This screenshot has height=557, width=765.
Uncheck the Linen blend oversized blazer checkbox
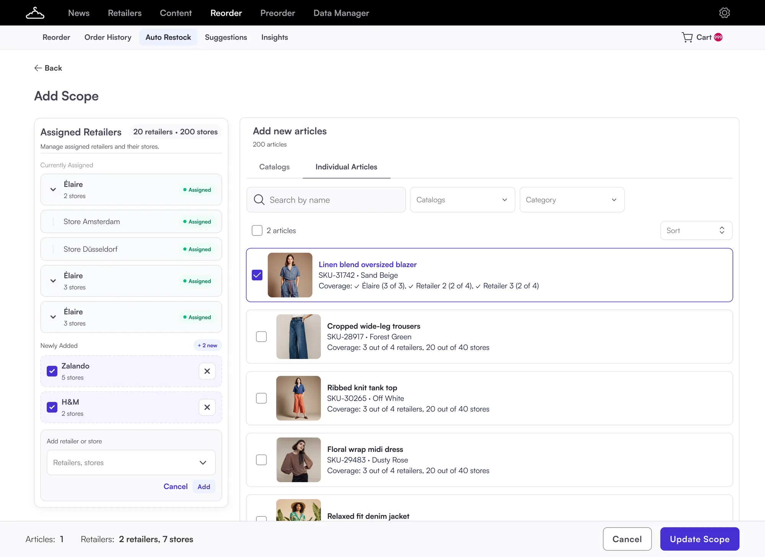257,275
